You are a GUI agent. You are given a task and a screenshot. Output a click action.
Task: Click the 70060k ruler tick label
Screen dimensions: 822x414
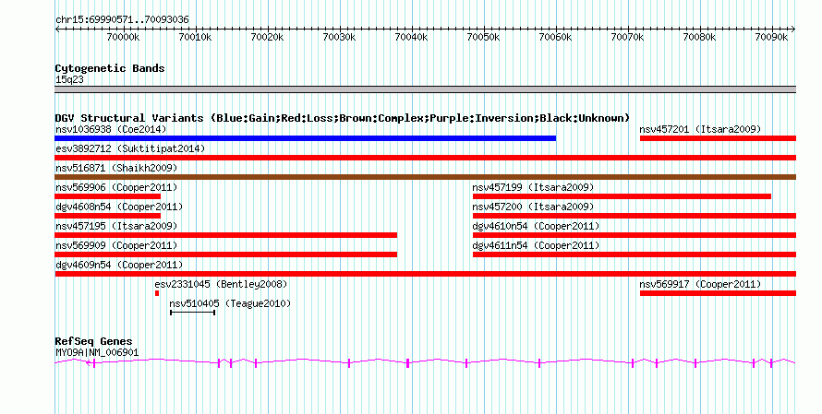tap(555, 38)
